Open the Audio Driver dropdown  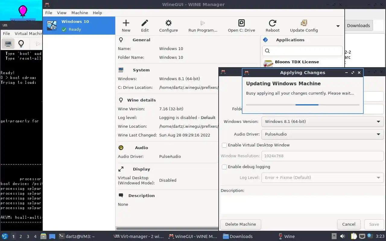[322, 134]
